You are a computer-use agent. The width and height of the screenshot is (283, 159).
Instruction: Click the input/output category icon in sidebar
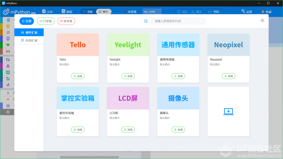8,20
